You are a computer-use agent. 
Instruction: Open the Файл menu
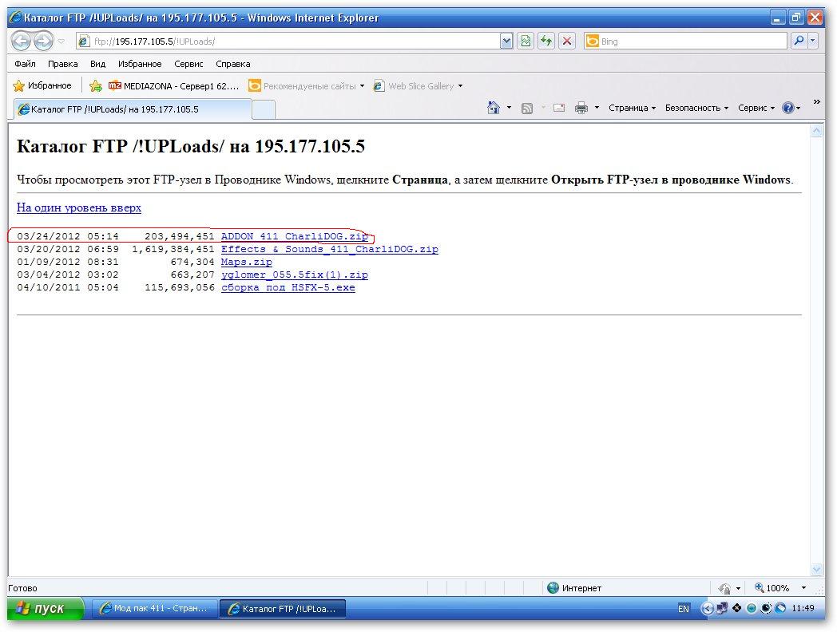coord(25,64)
